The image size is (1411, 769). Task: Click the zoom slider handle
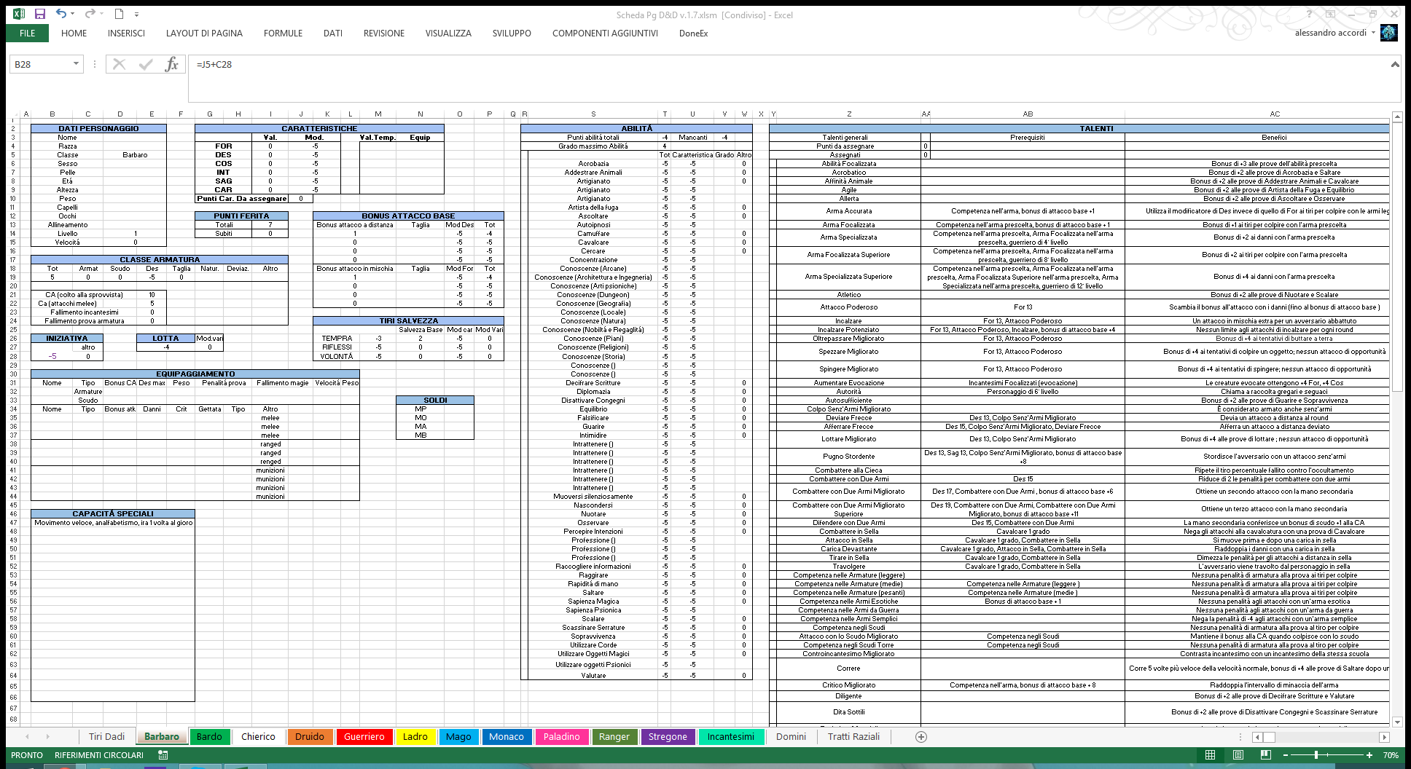(x=1316, y=755)
